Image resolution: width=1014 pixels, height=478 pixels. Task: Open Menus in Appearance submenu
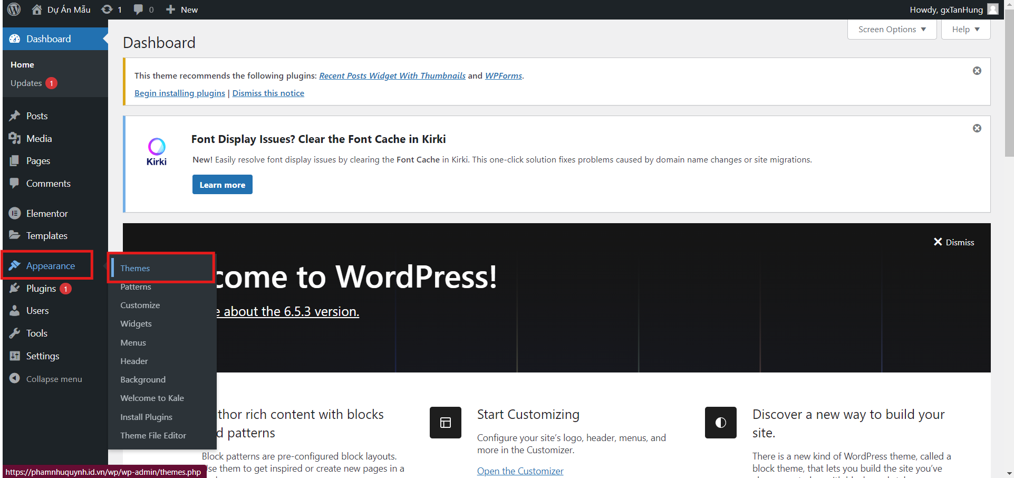[x=133, y=342]
